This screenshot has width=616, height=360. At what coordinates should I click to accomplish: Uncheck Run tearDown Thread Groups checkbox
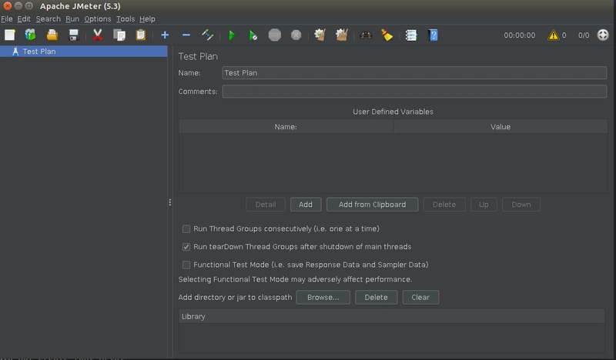point(186,247)
